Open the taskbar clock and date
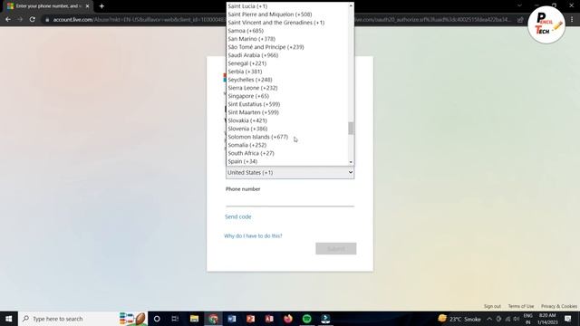This screenshot has height=326, width=580. (x=547, y=319)
